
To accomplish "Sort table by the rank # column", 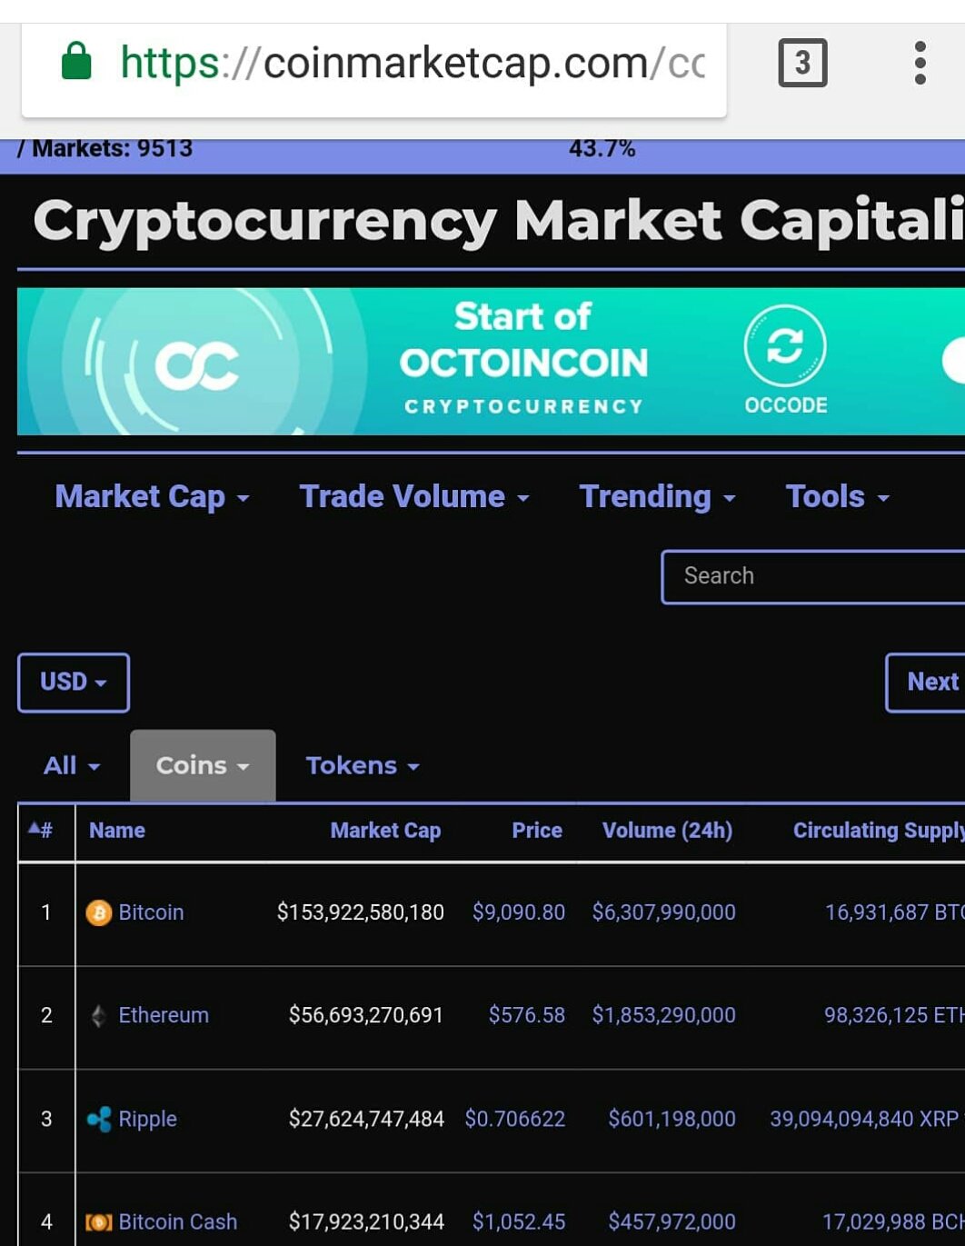I will pyautogui.click(x=41, y=830).
